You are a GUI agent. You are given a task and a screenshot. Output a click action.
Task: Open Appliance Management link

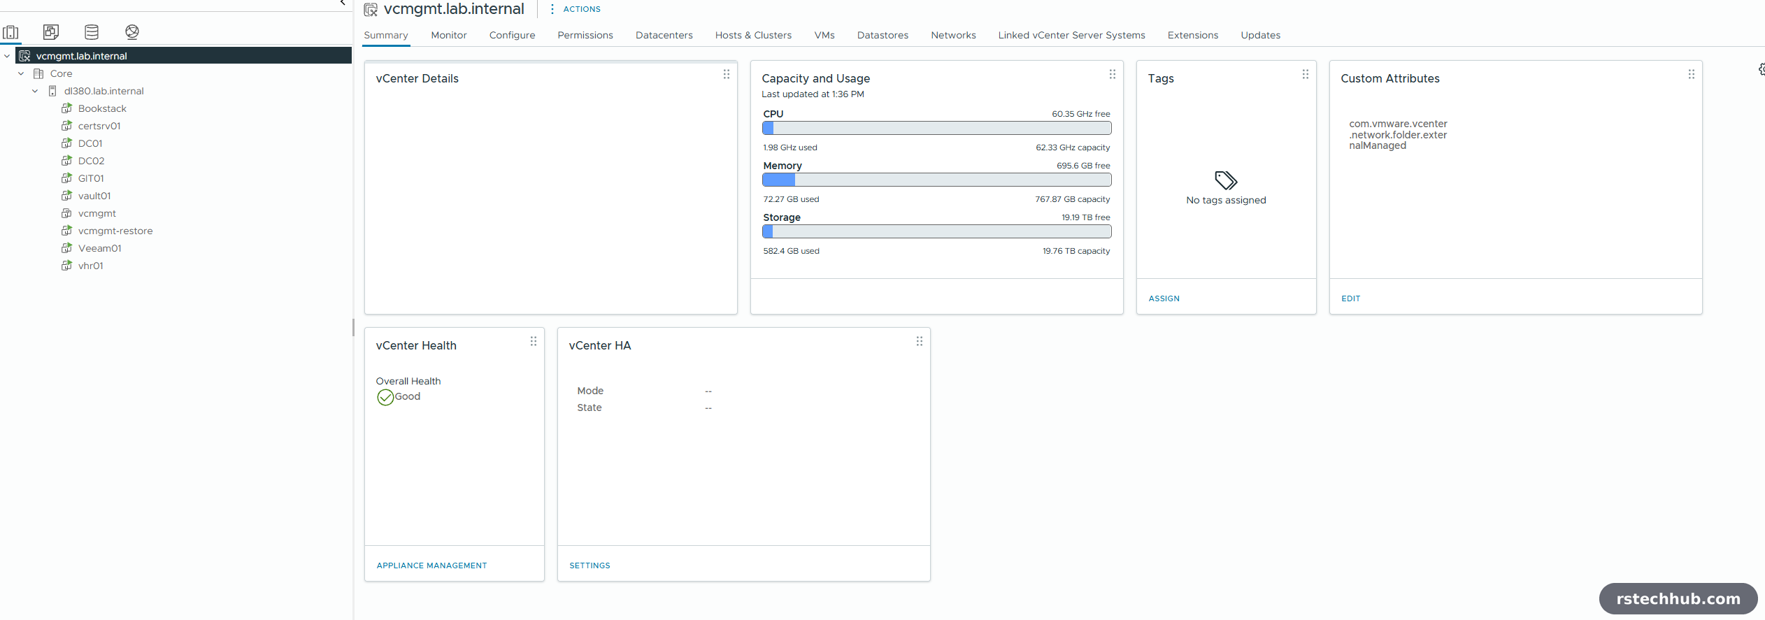click(432, 565)
